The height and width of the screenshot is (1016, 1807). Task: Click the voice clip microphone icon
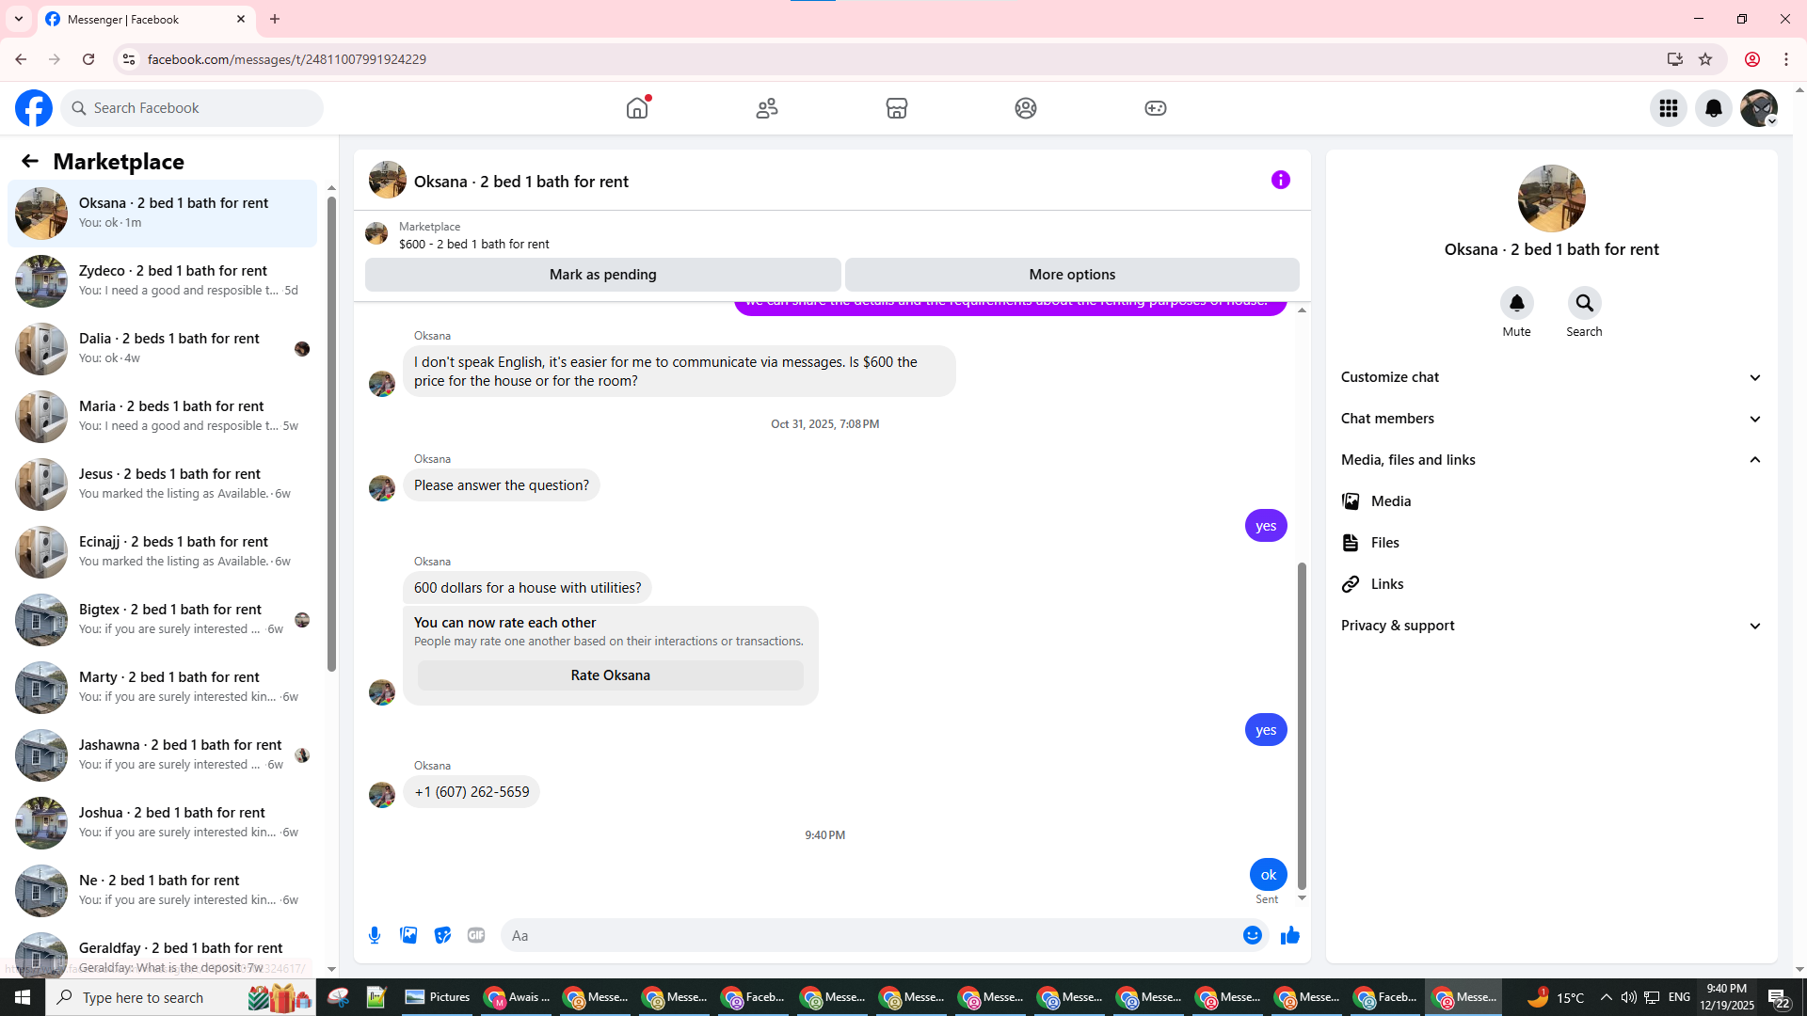point(375,935)
